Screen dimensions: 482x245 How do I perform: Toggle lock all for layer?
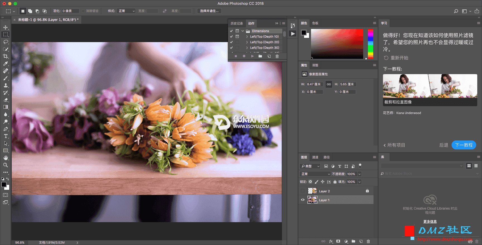(x=335, y=182)
